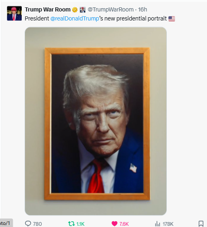Click the American flag emoji in the tweet text
This screenshot has width=207, height=227.
click(172, 19)
